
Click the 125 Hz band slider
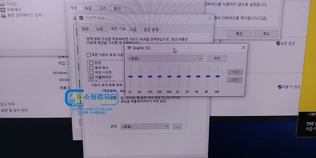coord(150,76)
